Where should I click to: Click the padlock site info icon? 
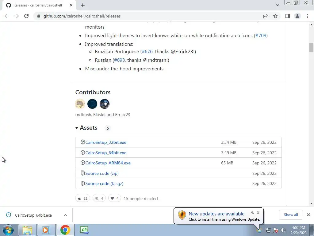click(x=39, y=16)
